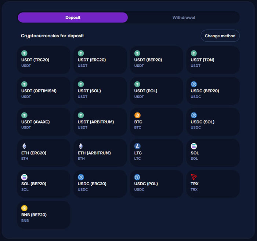
Task: Select the TRX heading text
Action: click(x=195, y=184)
